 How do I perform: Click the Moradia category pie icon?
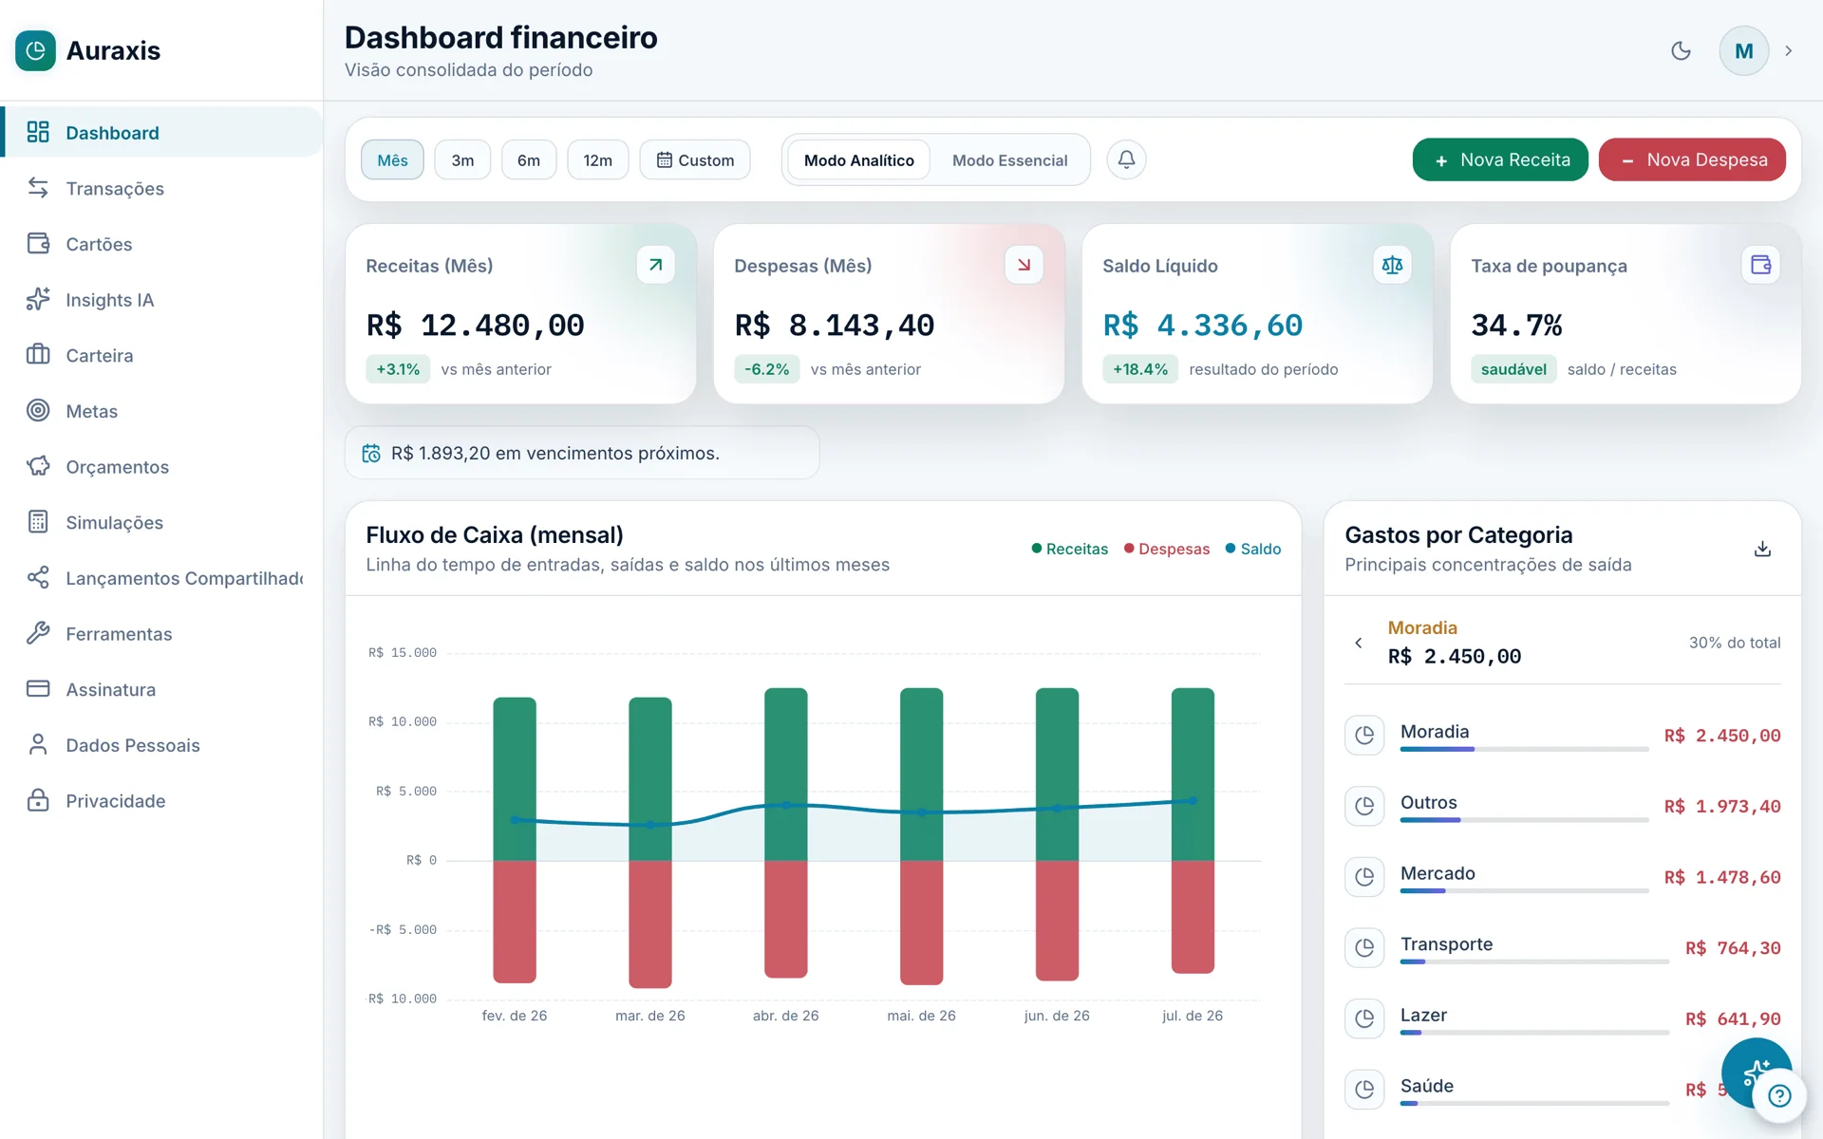(x=1364, y=735)
